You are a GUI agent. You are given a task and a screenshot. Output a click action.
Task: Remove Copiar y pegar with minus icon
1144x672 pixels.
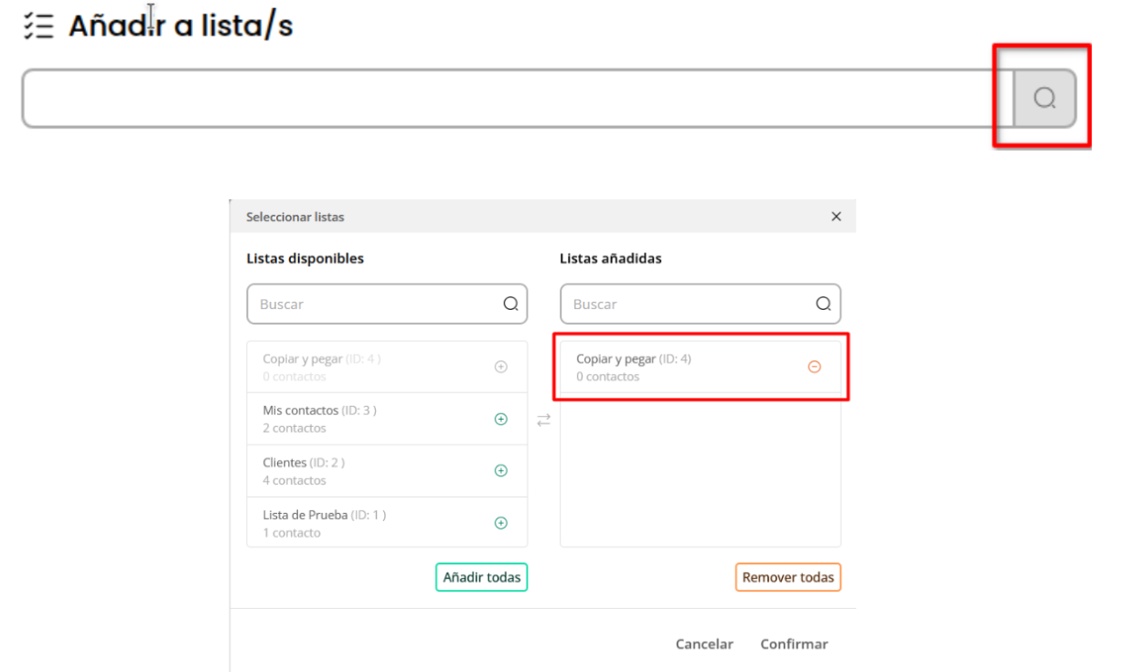coord(814,367)
